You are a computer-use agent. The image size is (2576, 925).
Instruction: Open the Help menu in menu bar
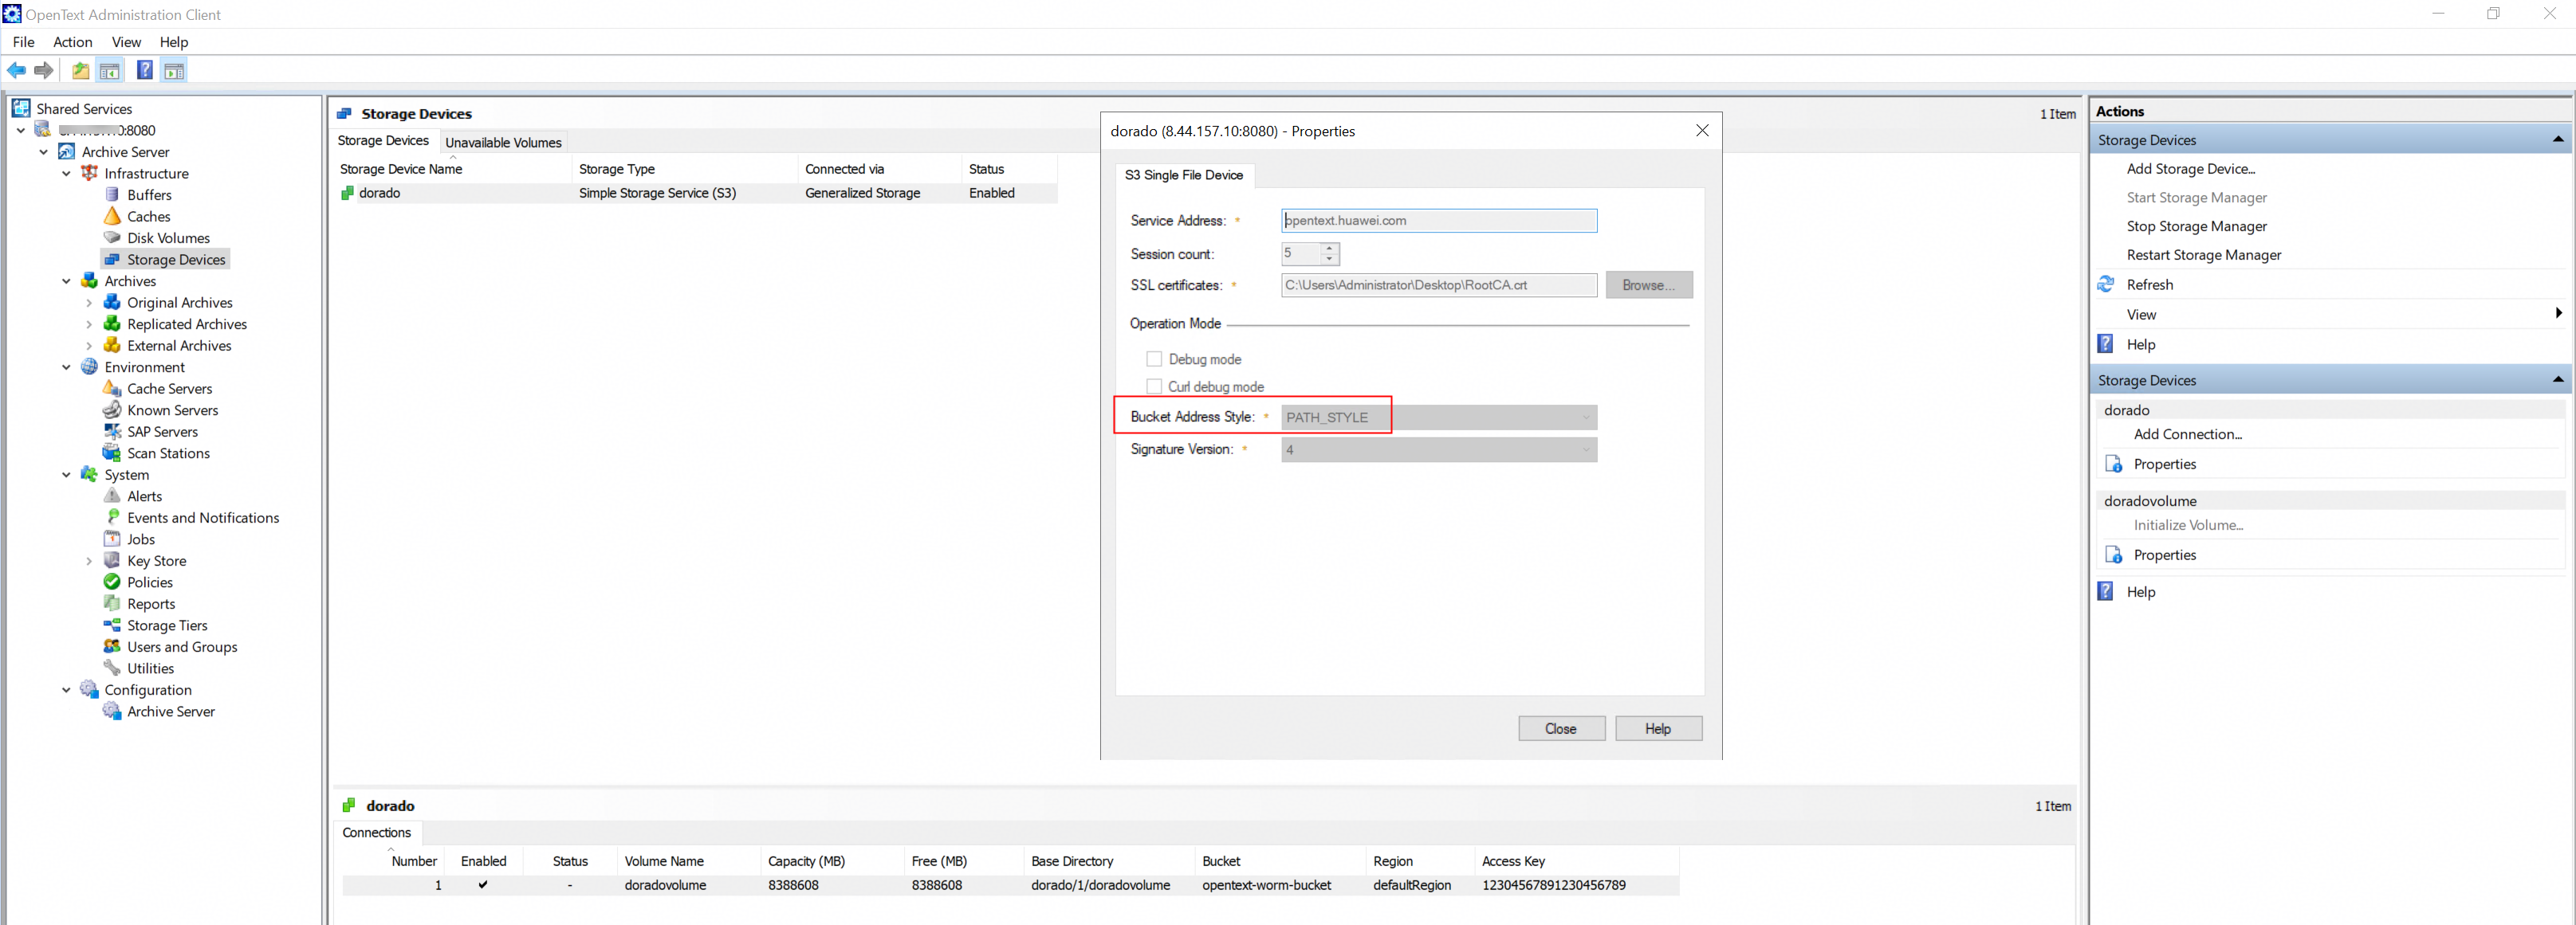click(x=174, y=42)
